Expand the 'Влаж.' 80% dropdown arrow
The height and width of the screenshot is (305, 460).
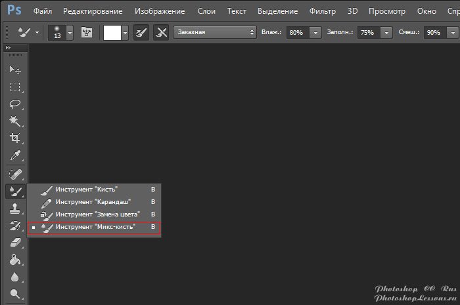(x=316, y=33)
